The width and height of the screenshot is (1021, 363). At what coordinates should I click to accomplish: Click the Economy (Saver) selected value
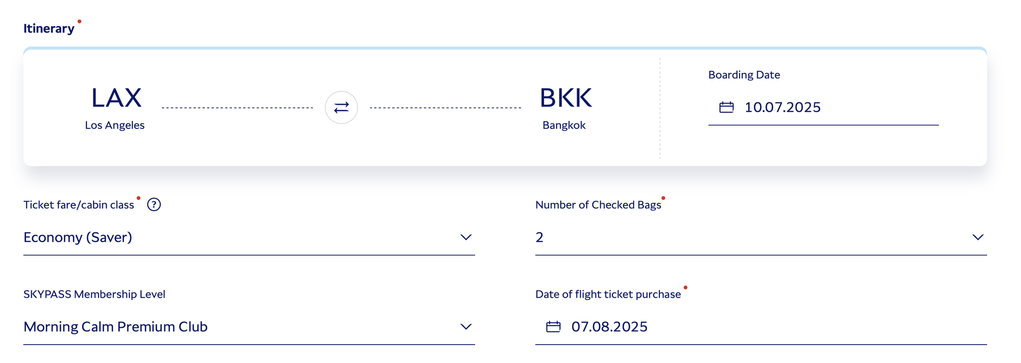(78, 237)
